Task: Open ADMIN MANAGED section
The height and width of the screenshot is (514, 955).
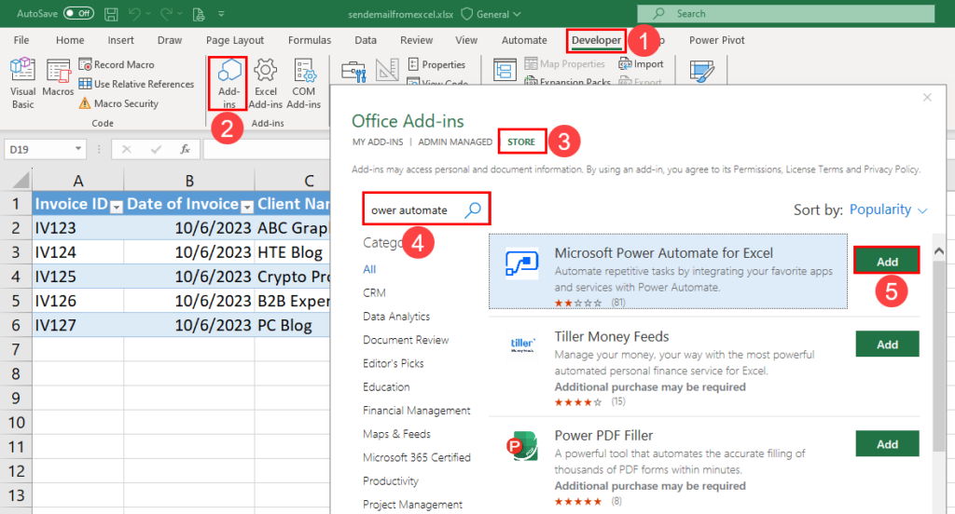Action: [x=455, y=142]
